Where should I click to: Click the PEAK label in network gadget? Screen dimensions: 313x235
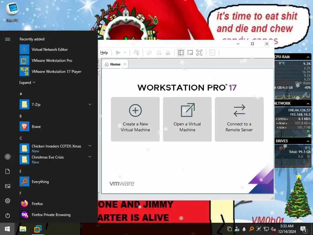point(282,123)
